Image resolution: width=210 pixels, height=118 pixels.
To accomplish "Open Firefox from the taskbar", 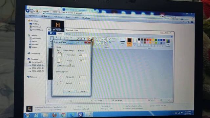I will (54, 115).
